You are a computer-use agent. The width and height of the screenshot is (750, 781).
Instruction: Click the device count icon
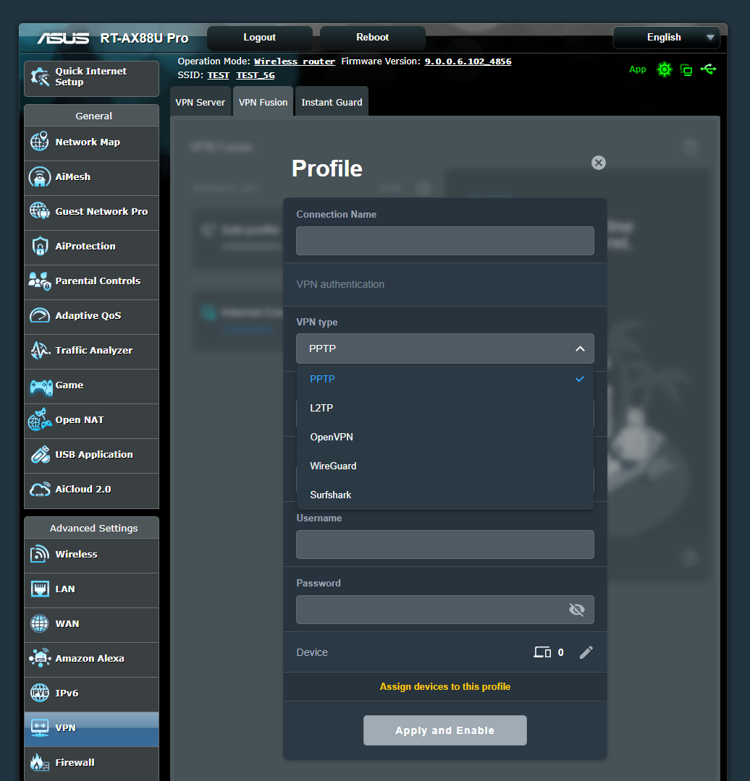[x=542, y=652]
